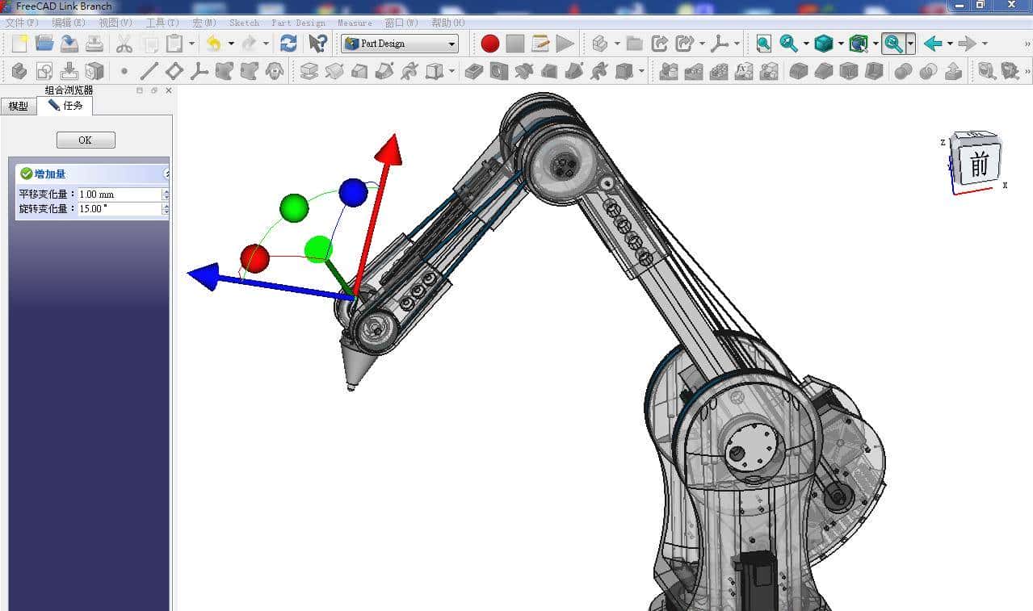Viewport: 1033px width, 611px height.
Task: Click the Pocket tool
Action: tap(474, 72)
